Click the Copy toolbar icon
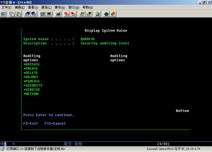Viewport: 212px width, 152px height. coord(12,14)
